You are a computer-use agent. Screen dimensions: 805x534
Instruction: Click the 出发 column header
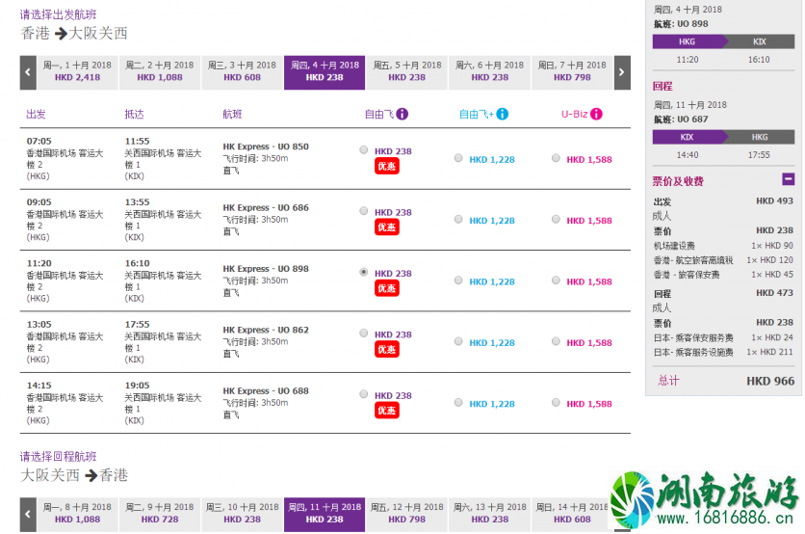click(36, 114)
